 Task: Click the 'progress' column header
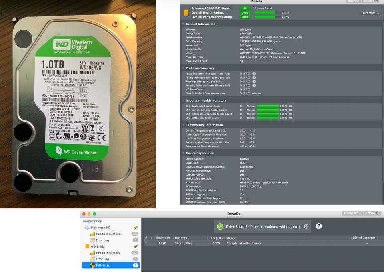(x=217, y=238)
